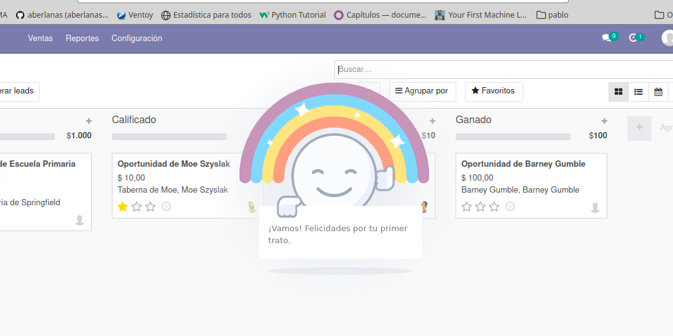Open Capítulos documentation bookmark
This screenshot has width=673, height=336.
[x=380, y=15]
